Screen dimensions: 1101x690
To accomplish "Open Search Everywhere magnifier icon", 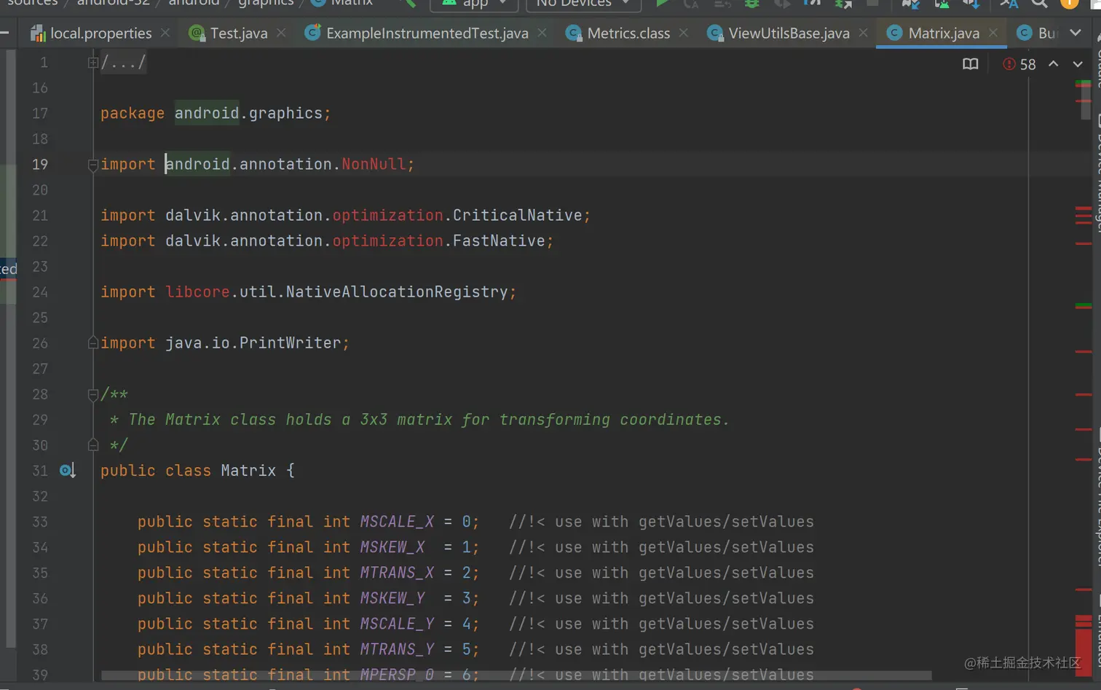I will 1039,4.
